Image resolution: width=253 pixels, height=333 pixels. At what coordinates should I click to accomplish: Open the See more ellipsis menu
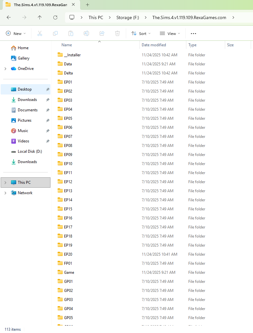(193, 34)
